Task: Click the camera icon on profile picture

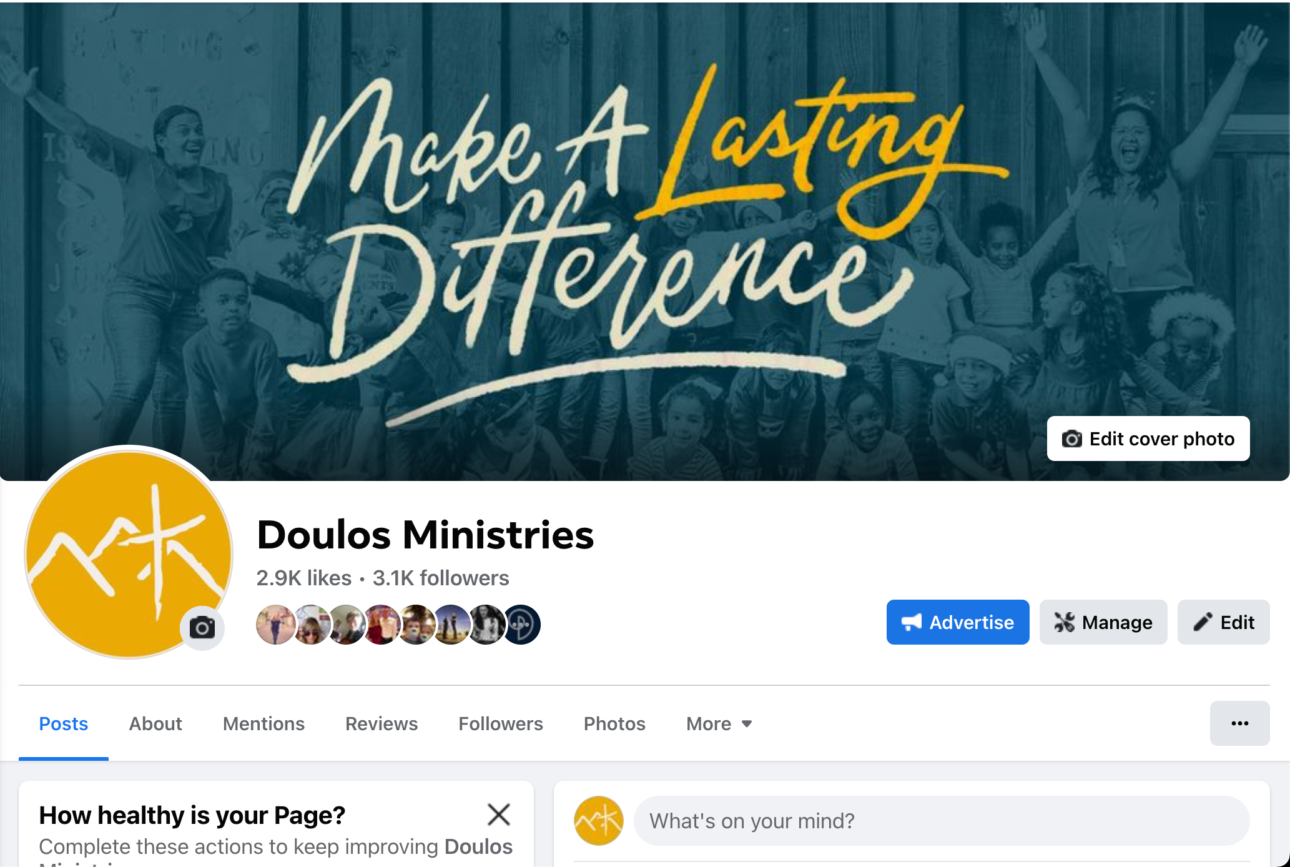Action: point(202,627)
